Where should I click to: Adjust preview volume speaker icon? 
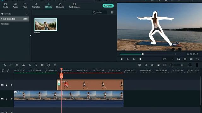(191, 59)
